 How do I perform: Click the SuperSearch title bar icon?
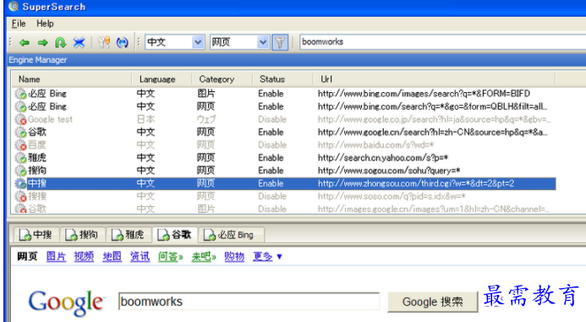coord(14,7)
